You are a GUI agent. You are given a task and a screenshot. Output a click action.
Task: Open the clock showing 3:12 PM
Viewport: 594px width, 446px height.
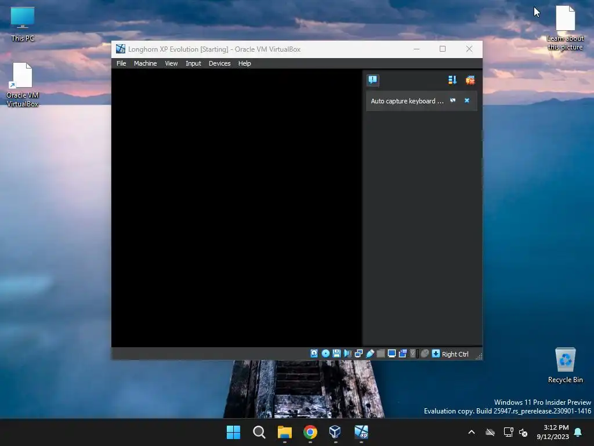[553, 432]
